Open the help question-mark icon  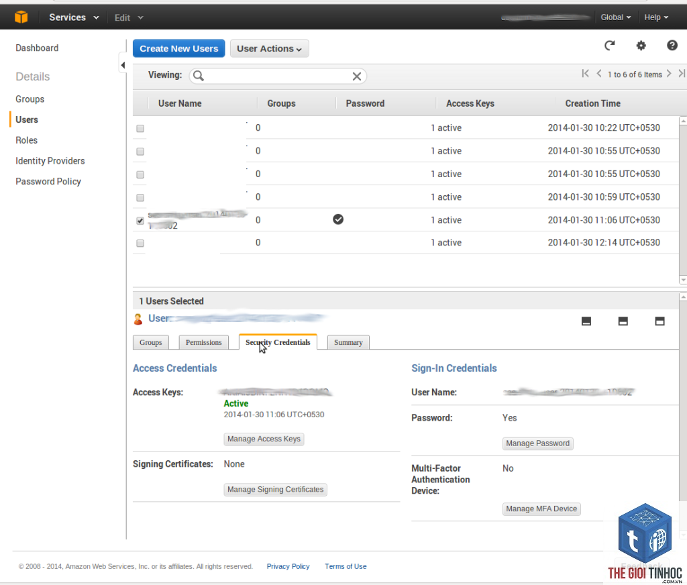coord(672,45)
